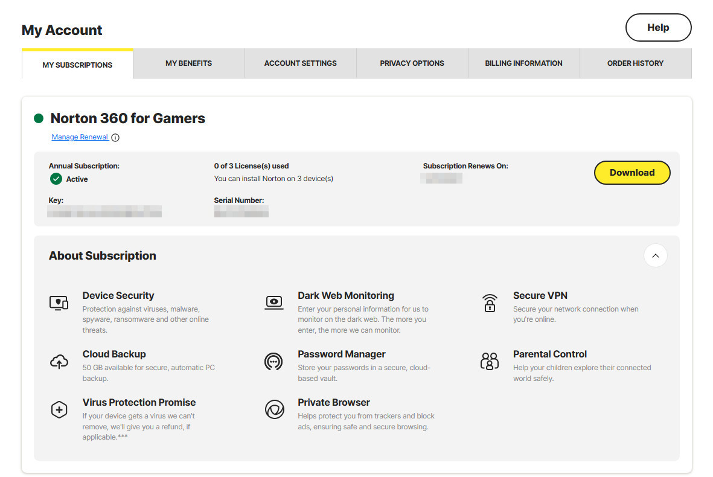Open the My Subscriptions tab

[x=77, y=65]
